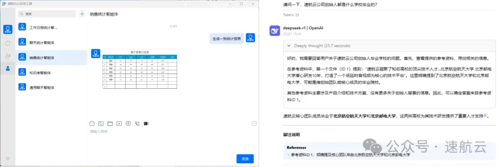The width and height of the screenshot is (503, 167).
Task: Select 销售统计智能体 in the list
Action: tap(51, 58)
